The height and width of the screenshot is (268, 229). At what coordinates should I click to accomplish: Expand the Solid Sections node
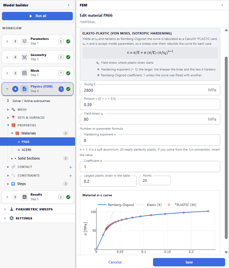(x=12, y=158)
